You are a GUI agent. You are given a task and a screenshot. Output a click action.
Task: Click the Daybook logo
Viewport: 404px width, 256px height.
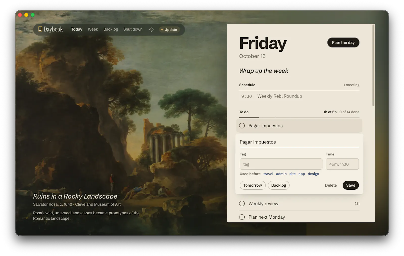[x=50, y=29]
